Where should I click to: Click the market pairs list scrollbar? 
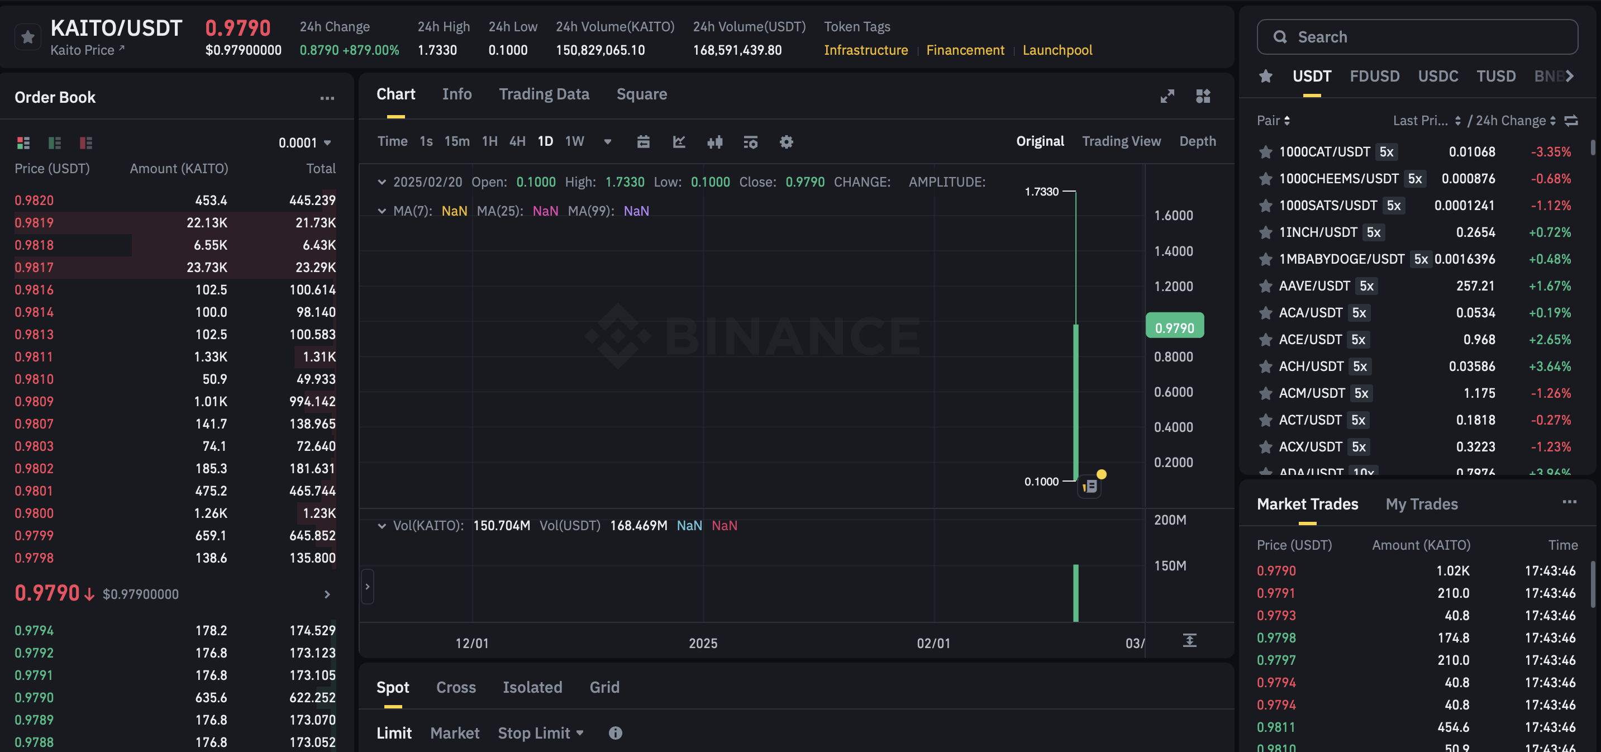pos(1592,148)
